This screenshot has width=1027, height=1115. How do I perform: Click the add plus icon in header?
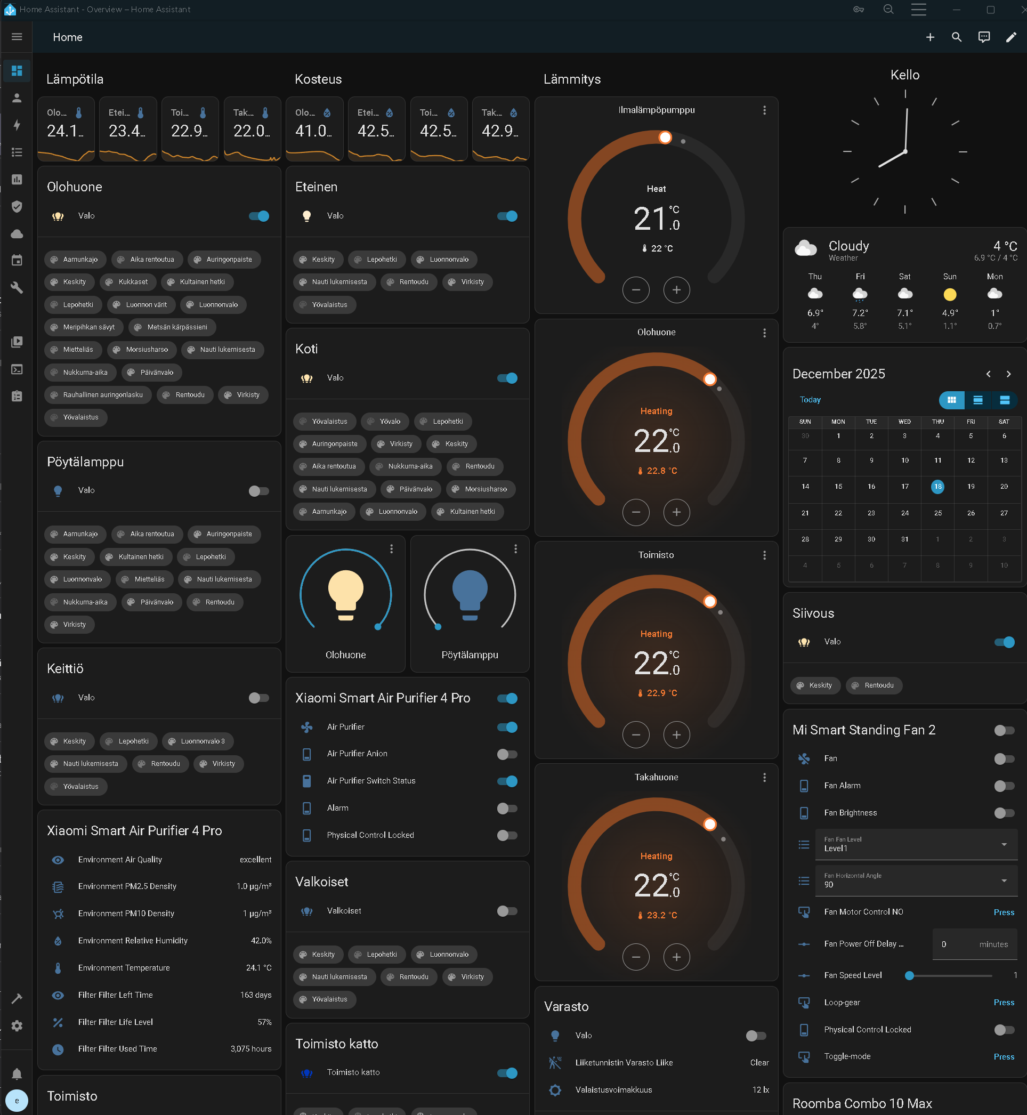pyautogui.click(x=930, y=37)
